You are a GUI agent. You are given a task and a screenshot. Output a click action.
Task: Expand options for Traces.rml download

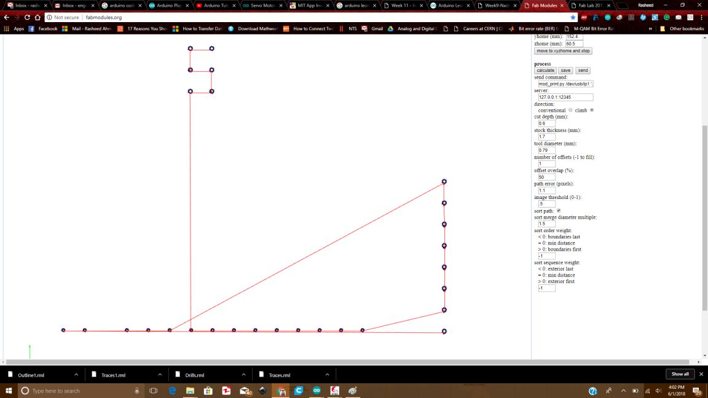coord(328,375)
